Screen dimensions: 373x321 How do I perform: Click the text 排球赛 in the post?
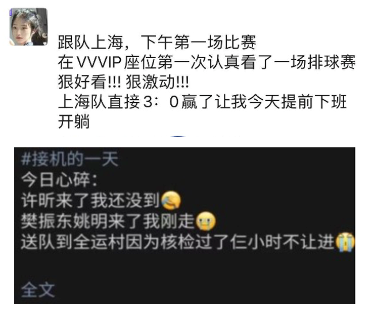[332, 62]
